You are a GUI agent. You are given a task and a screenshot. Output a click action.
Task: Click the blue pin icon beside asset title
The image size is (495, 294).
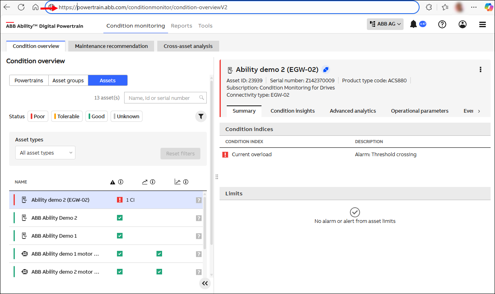point(326,70)
